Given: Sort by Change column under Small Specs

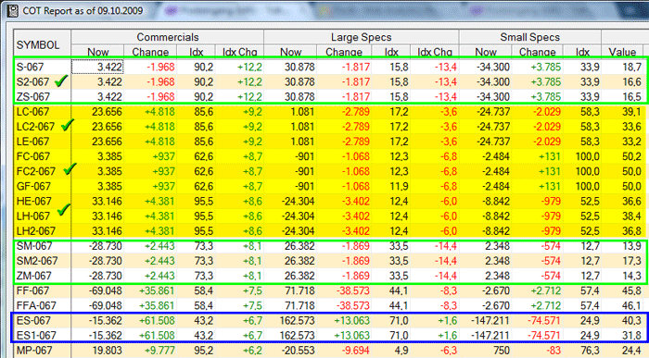Looking at the screenshot, I should (x=537, y=52).
